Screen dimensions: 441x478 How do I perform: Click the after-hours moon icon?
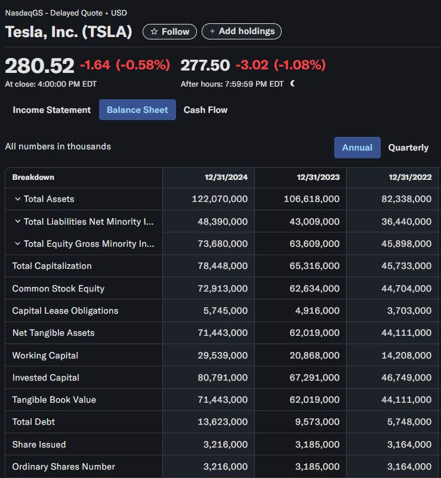click(292, 84)
